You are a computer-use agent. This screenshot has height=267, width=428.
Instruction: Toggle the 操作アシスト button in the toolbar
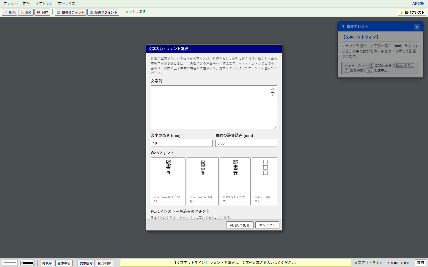pyautogui.click(x=412, y=12)
